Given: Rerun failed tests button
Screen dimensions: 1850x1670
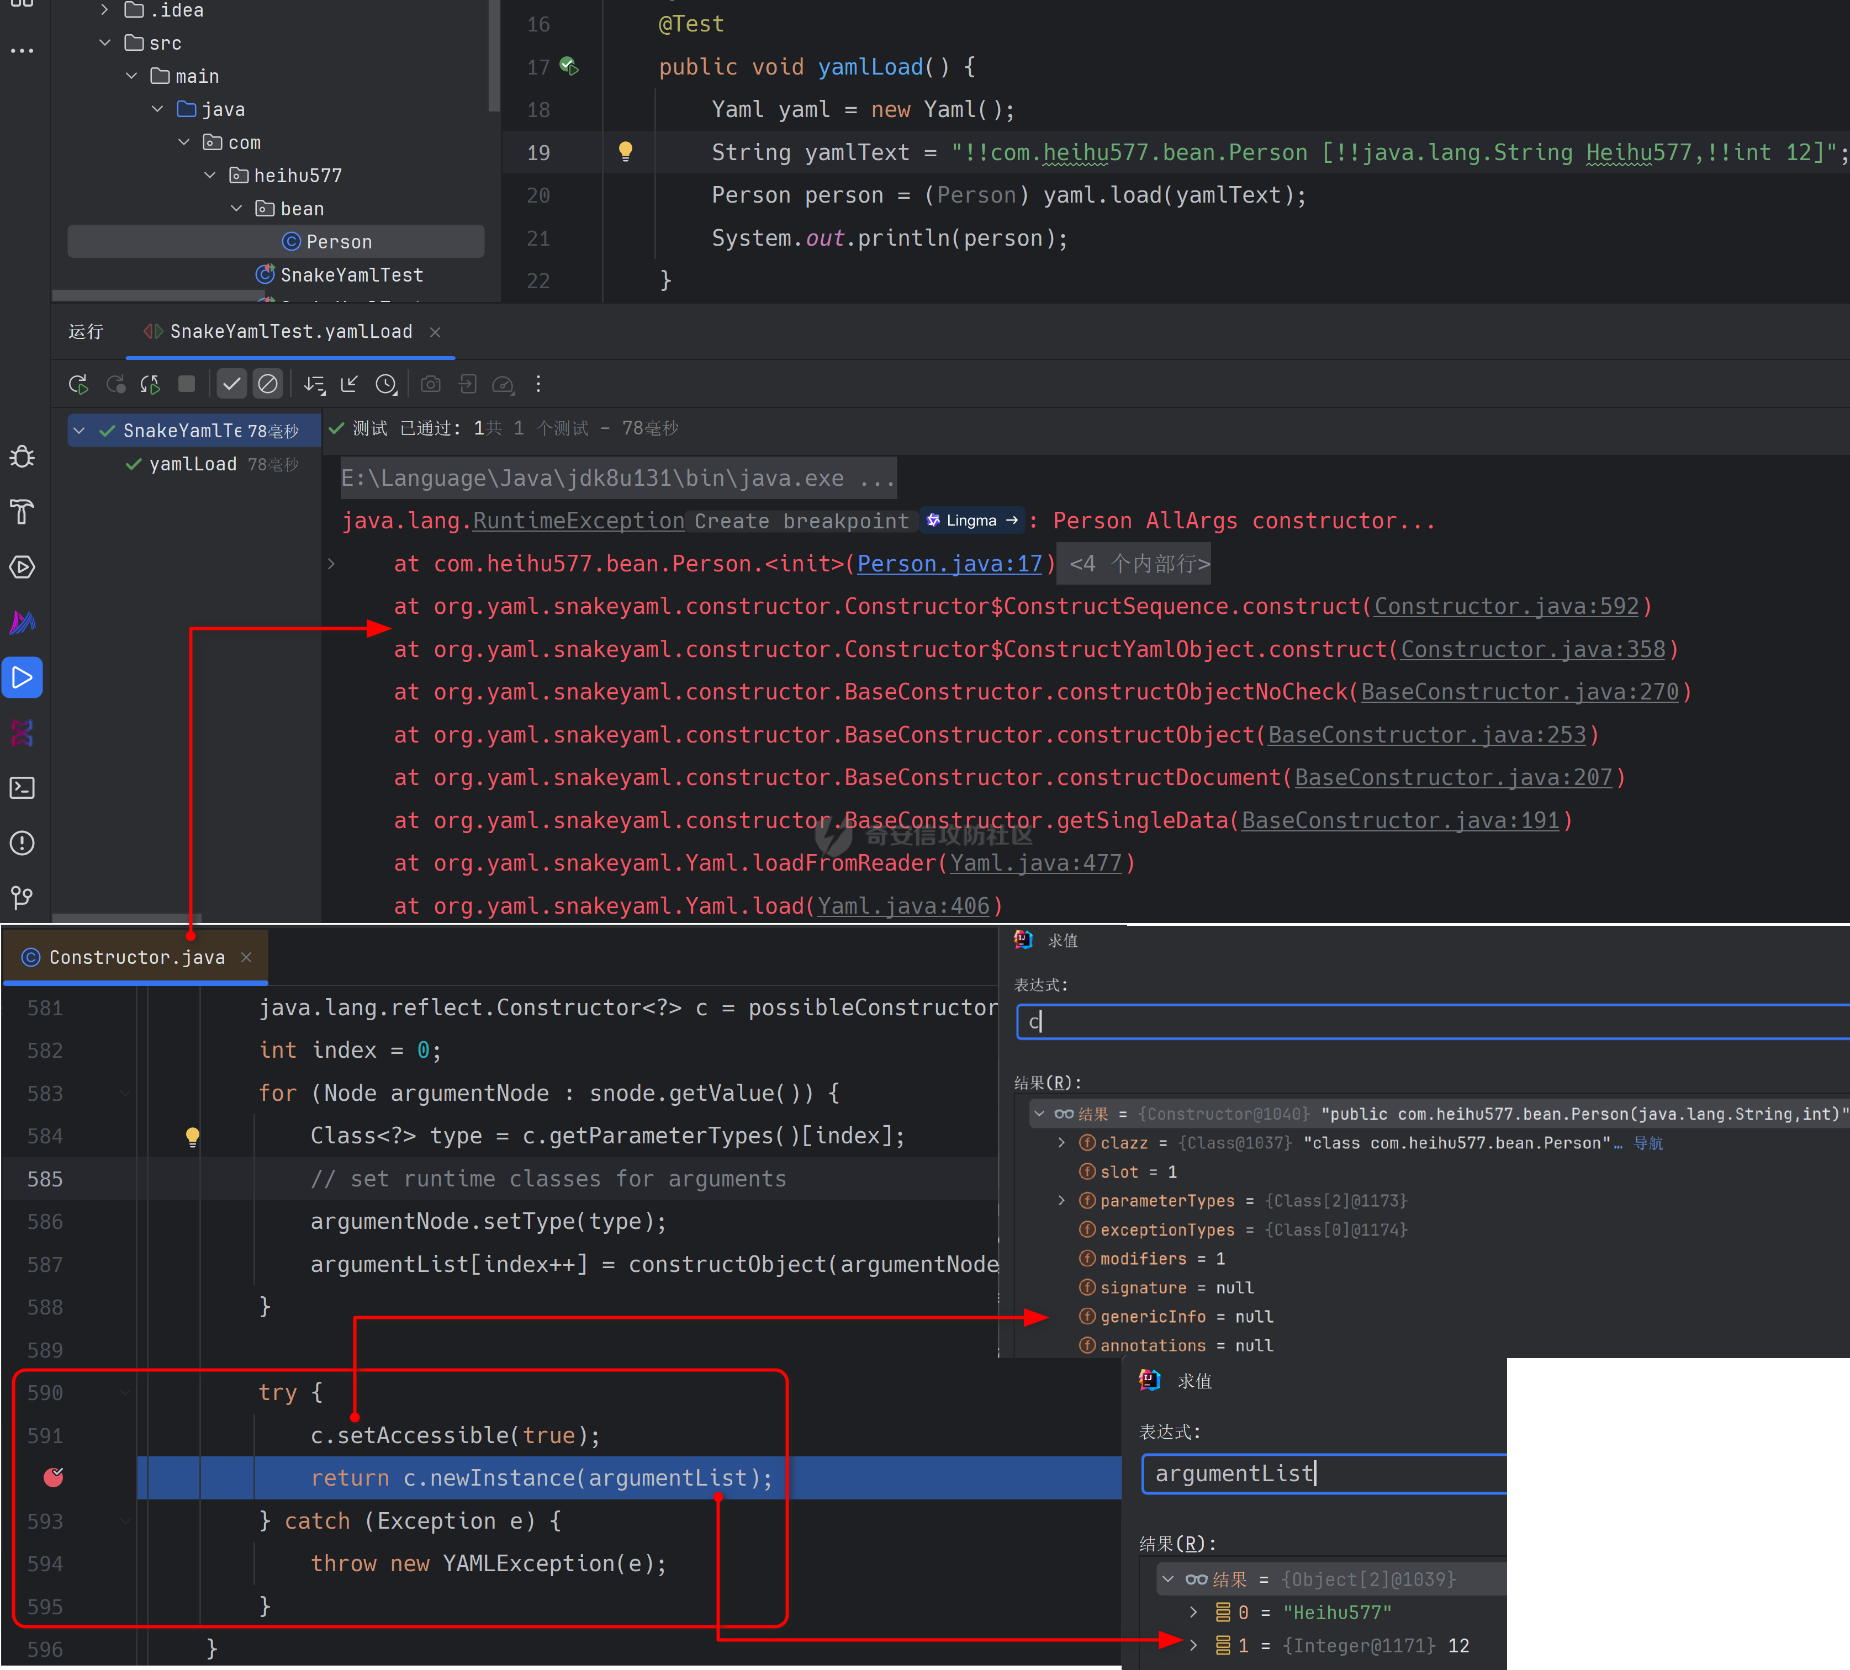Looking at the screenshot, I should (115, 384).
